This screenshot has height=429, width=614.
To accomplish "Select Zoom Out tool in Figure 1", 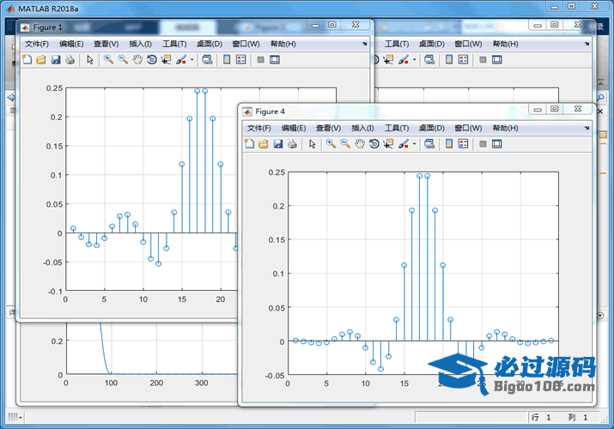I will tap(123, 59).
